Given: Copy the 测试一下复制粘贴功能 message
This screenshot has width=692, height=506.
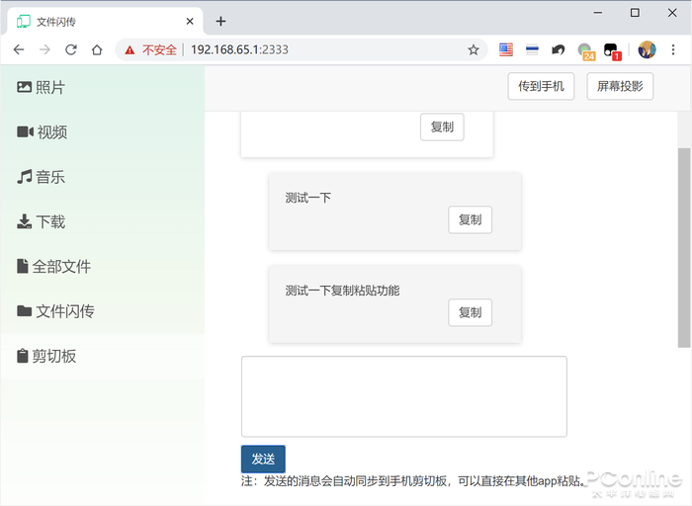Looking at the screenshot, I should click(470, 312).
